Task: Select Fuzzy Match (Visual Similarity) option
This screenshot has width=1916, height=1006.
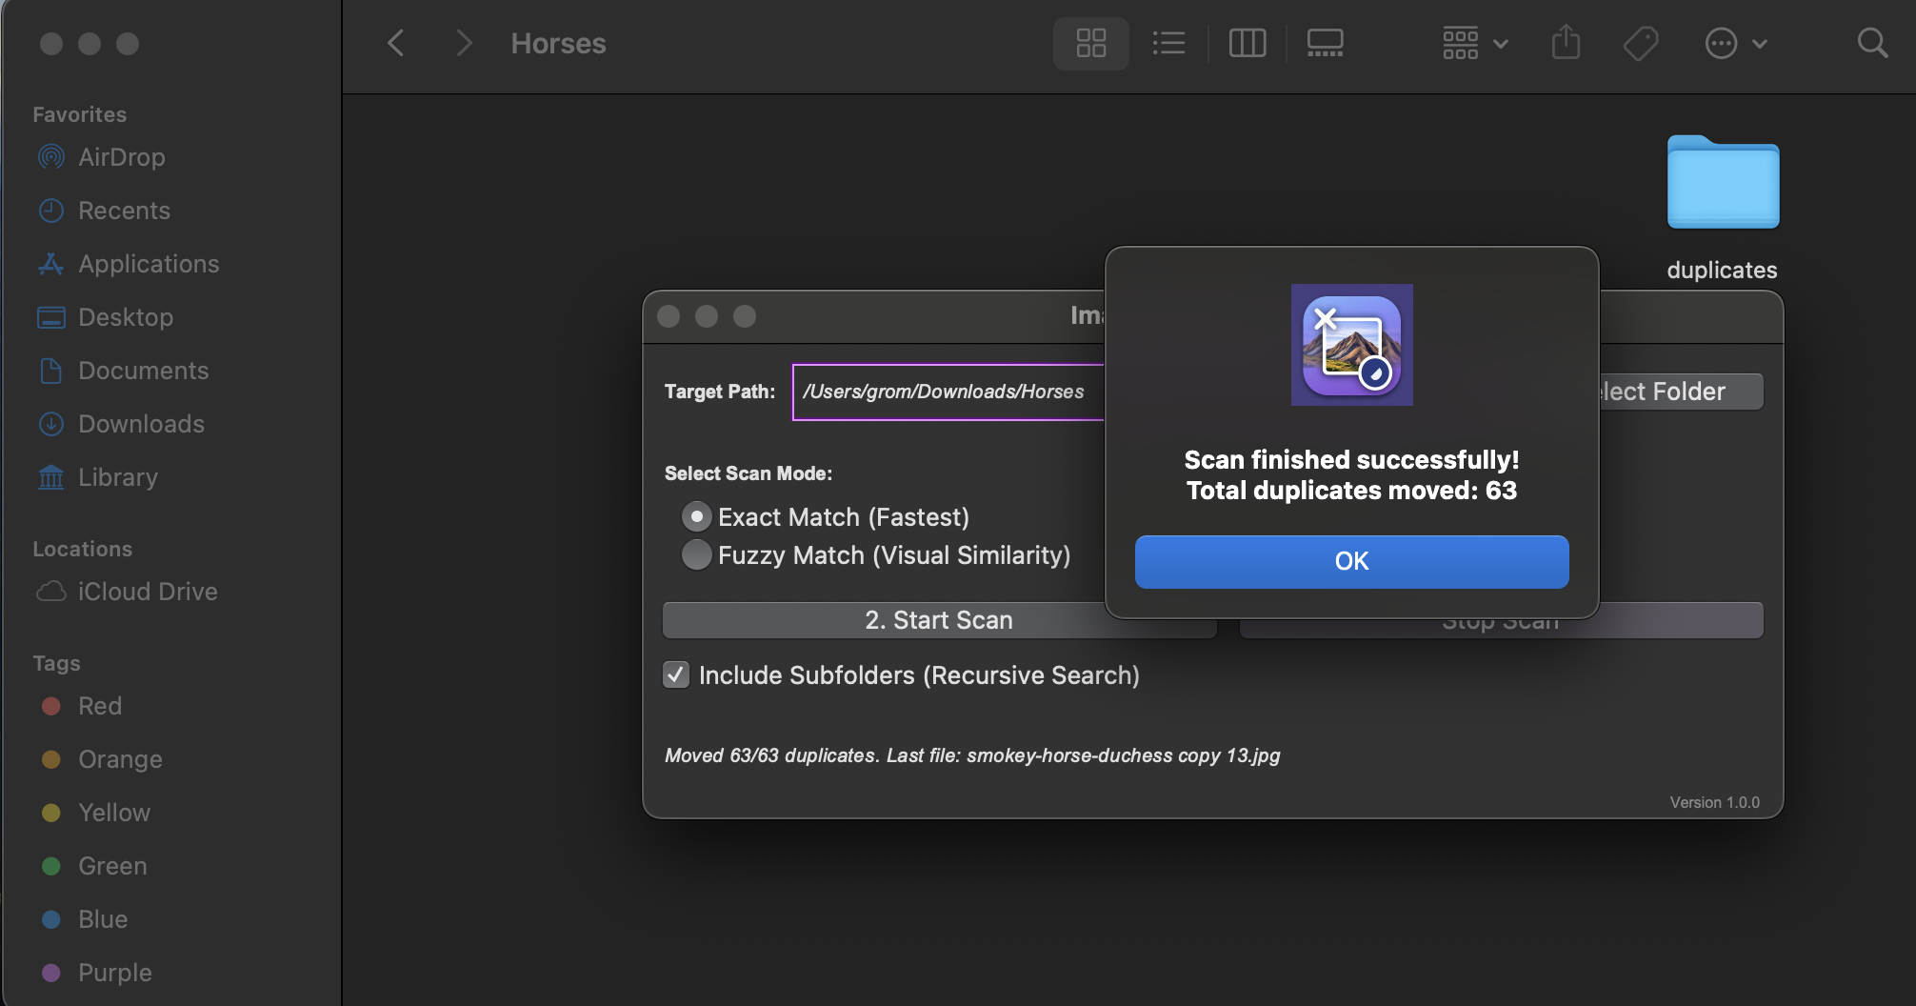Action: point(697,554)
